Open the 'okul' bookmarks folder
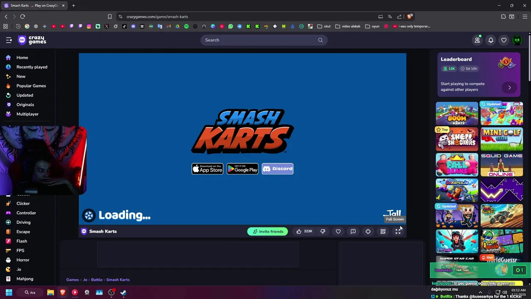Screen dimensions: 531x299 (x=324, y=26)
